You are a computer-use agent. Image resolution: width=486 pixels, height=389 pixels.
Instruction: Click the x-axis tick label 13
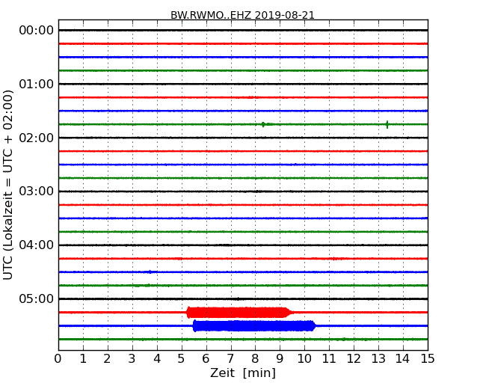tap(378, 359)
